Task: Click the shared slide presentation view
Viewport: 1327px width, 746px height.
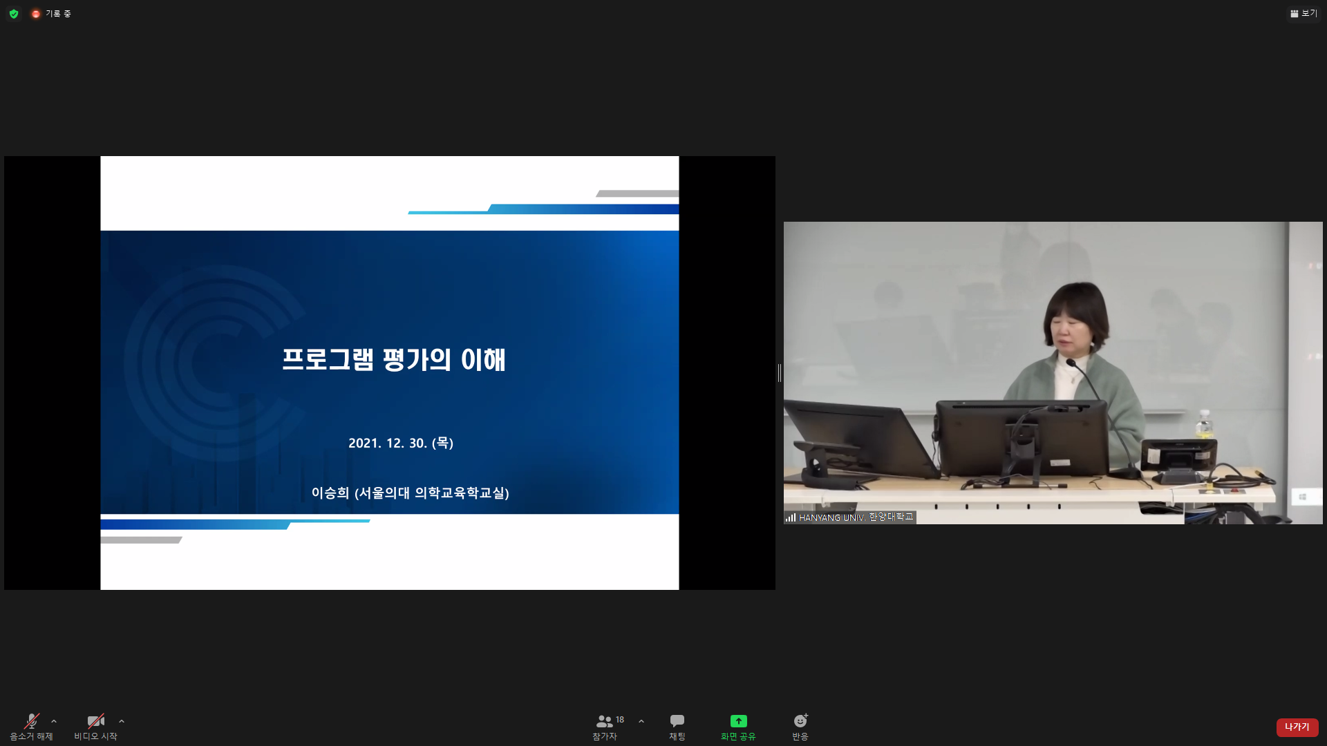Action: 390,373
